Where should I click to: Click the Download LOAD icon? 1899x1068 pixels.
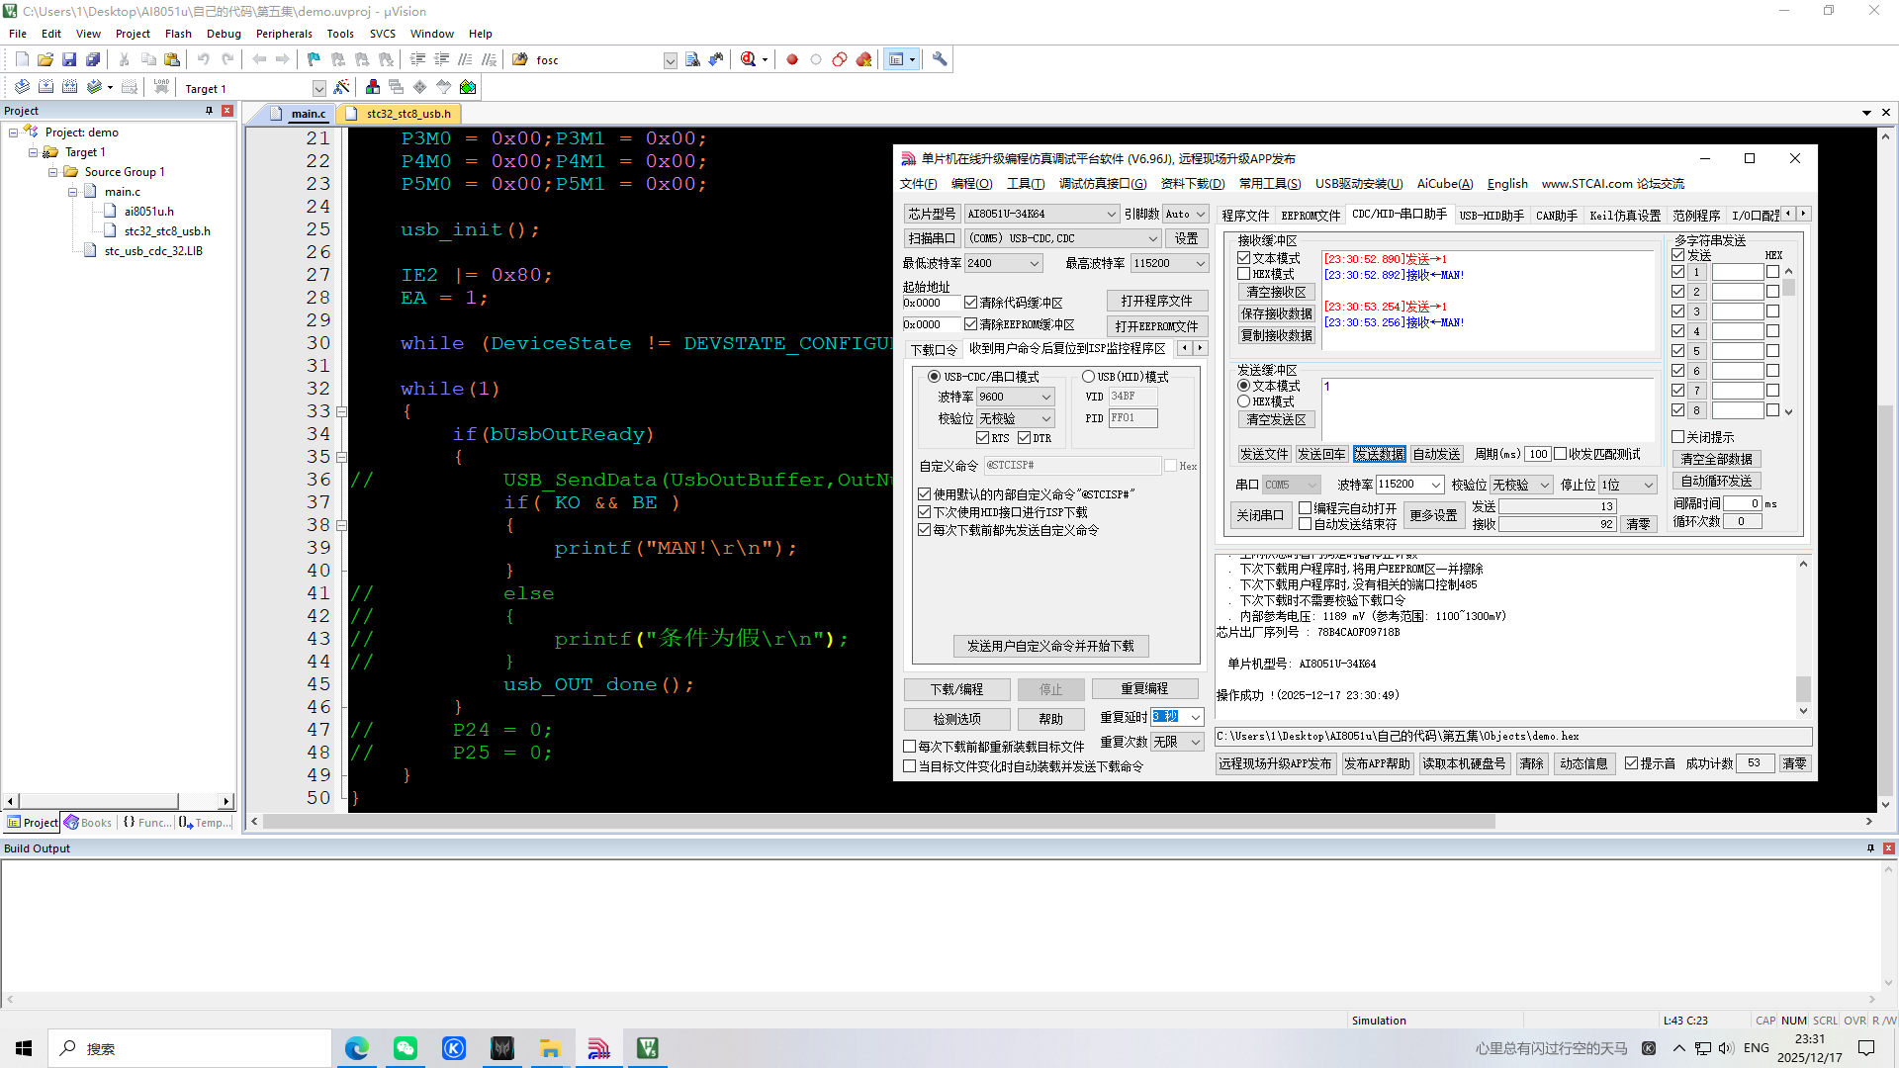(x=161, y=88)
